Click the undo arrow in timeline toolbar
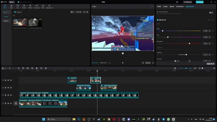 (x=9, y=68)
